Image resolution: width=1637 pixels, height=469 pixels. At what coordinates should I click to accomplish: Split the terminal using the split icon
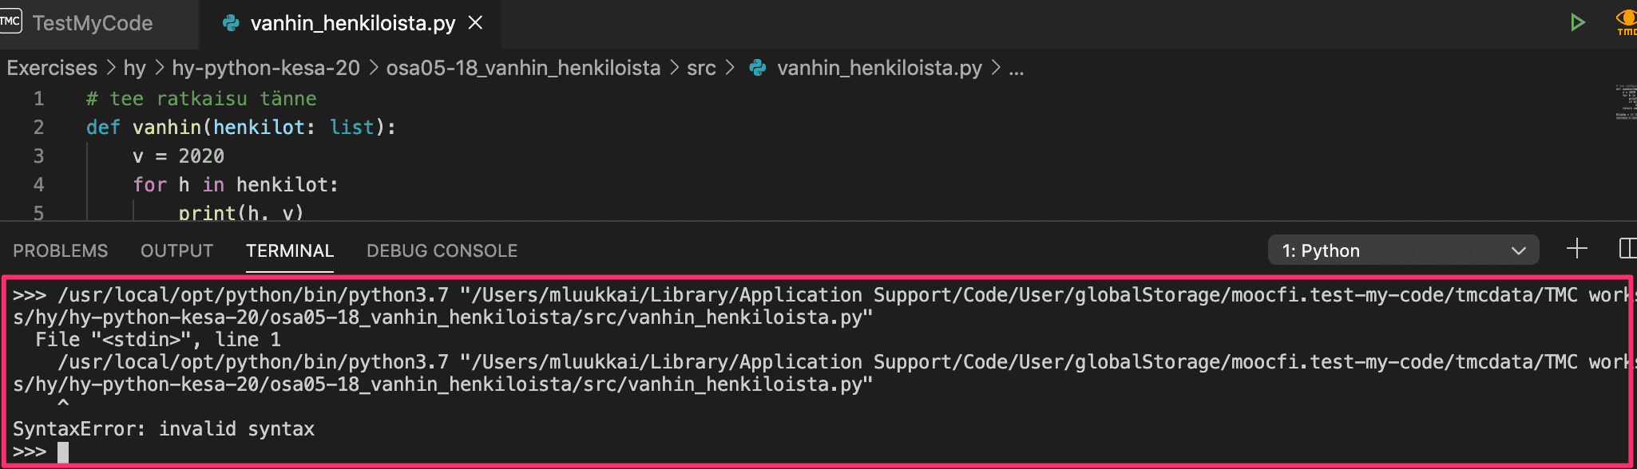click(1629, 250)
